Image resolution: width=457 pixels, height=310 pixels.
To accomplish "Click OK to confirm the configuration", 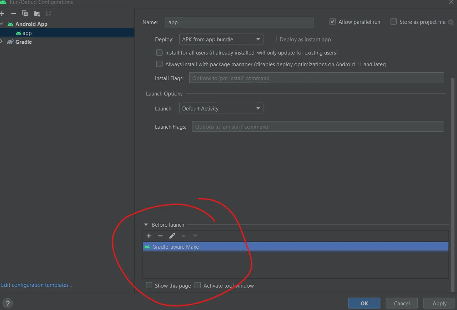I will [x=364, y=303].
